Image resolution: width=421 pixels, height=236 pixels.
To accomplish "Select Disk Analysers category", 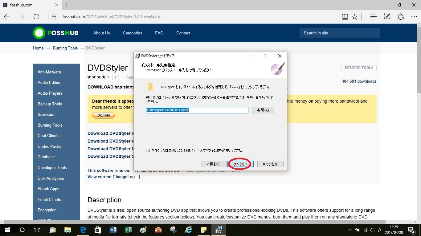I will (x=51, y=178).
